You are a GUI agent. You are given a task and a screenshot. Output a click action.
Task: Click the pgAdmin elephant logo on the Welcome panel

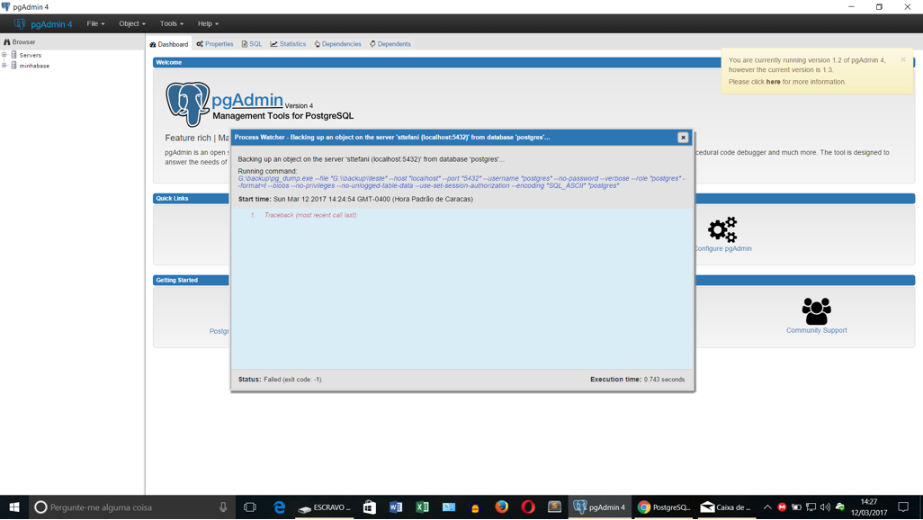[187, 104]
